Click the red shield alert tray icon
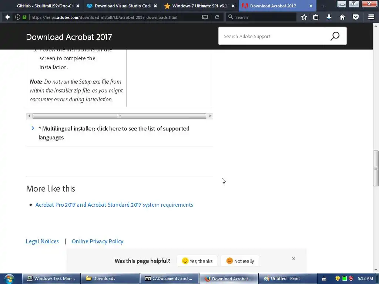This screenshot has width=379, height=284. click(351, 278)
